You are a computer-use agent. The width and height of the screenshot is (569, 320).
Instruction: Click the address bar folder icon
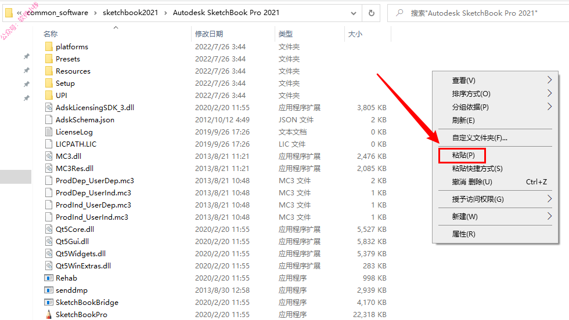9,13
